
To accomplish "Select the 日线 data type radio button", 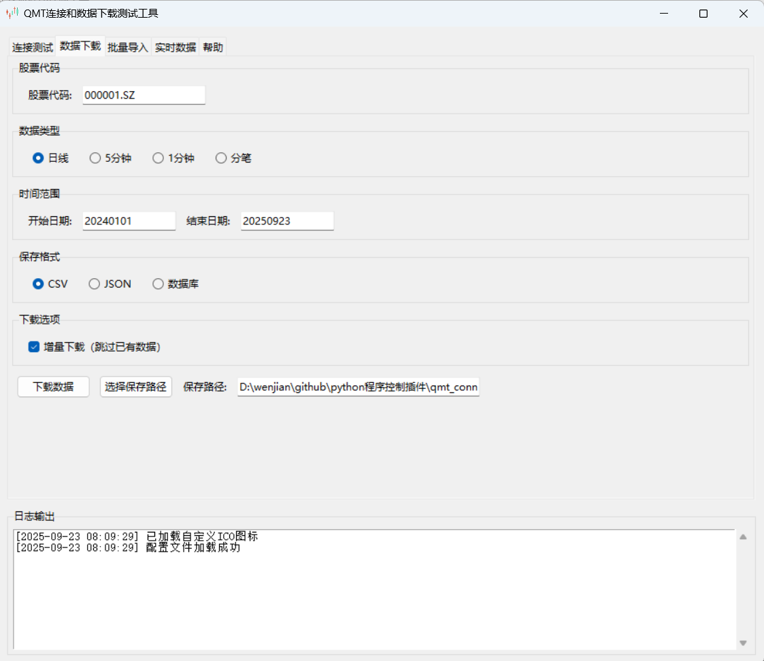I will point(39,158).
